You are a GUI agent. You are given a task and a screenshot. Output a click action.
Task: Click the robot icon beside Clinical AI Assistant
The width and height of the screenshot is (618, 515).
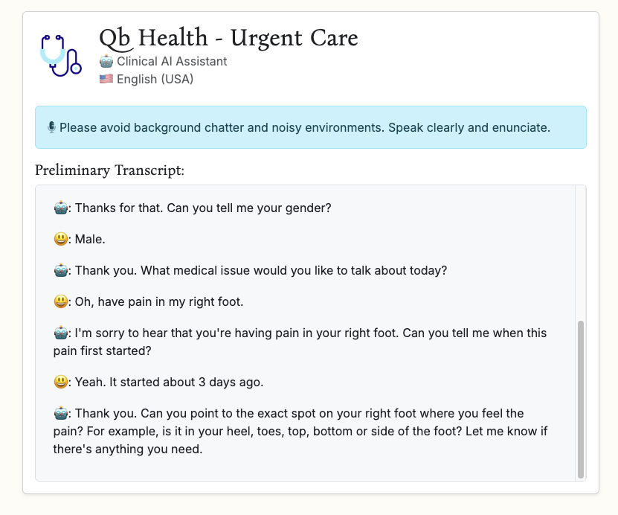click(106, 62)
